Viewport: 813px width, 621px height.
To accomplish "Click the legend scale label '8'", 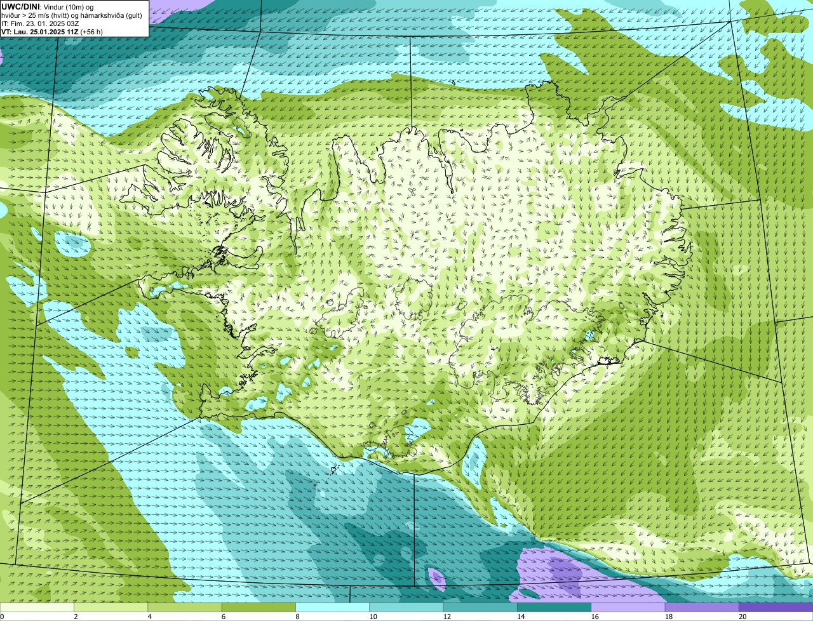I will coord(297,617).
